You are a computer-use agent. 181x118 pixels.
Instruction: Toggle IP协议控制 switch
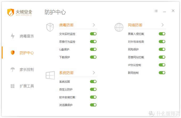[x=162, y=65]
